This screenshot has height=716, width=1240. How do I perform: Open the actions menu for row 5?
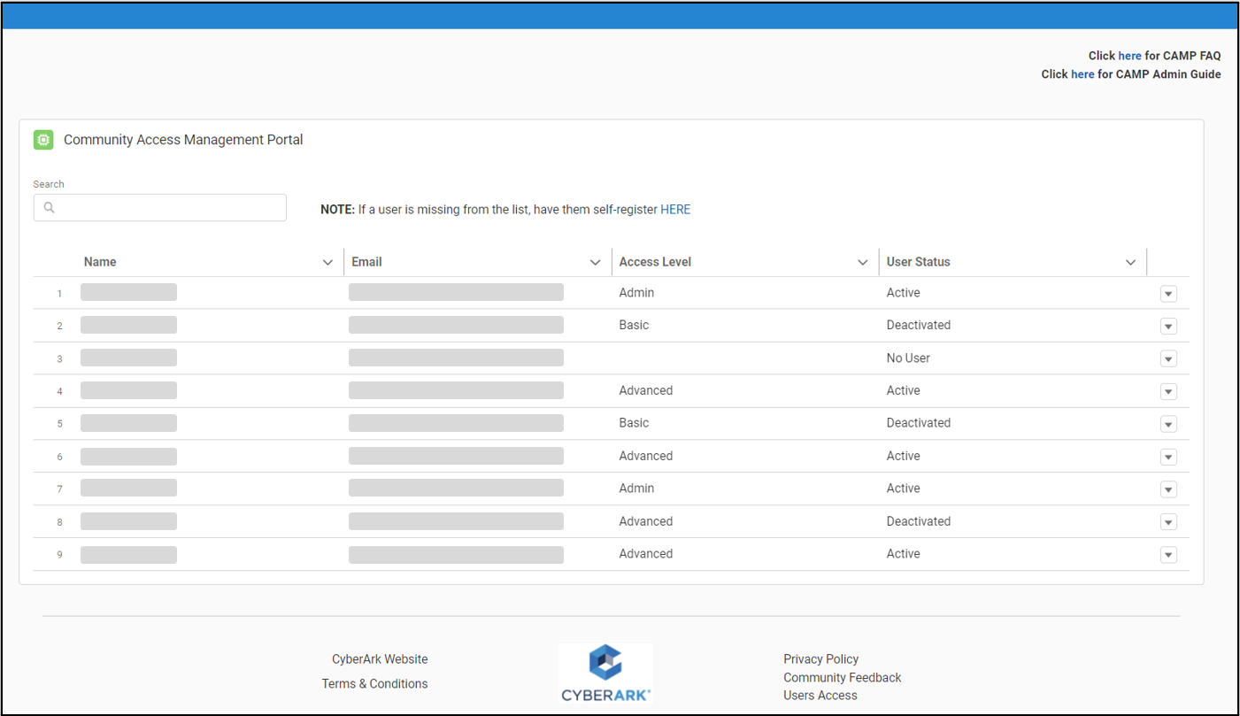click(1168, 424)
